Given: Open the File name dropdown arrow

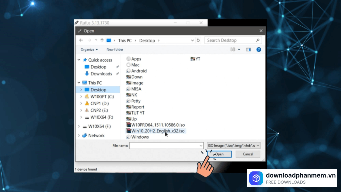Looking at the screenshot, I should 201,146.
